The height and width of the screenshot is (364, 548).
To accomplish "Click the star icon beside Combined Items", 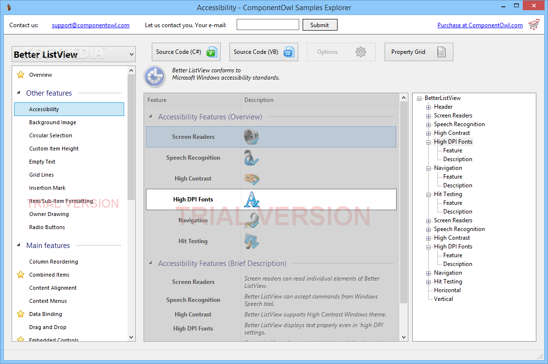I will click(x=21, y=275).
